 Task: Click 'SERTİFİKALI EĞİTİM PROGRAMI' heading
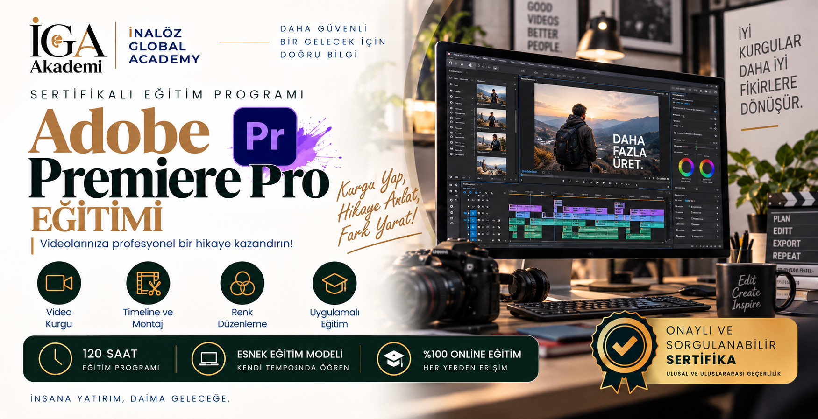[x=168, y=95]
